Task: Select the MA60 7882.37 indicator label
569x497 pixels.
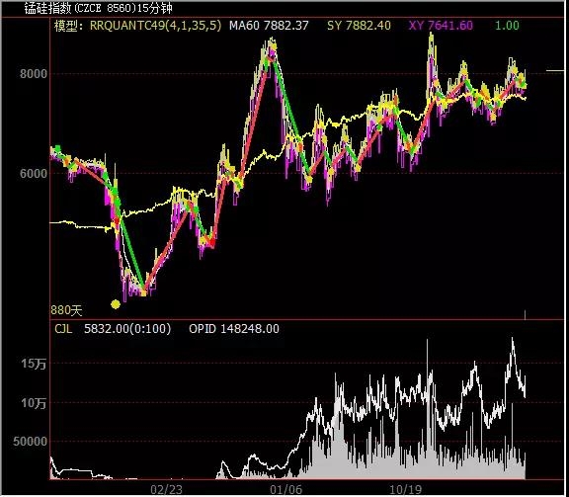Action: (269, 26)
